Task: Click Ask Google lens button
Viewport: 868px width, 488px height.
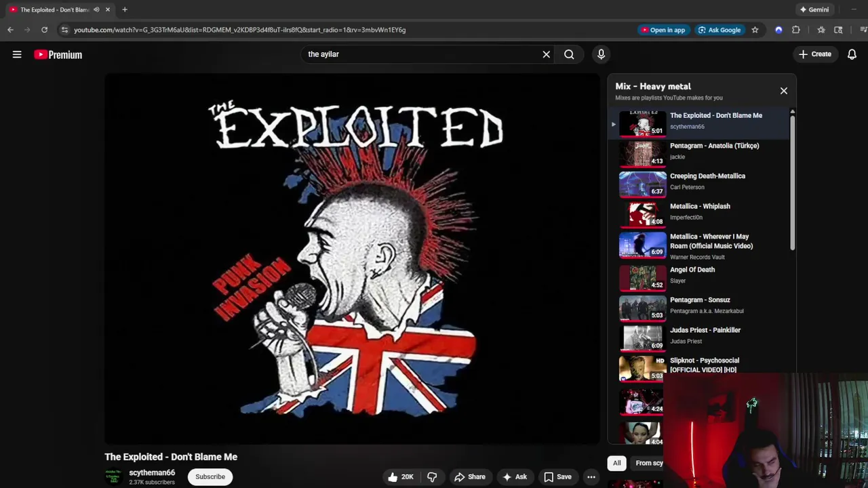Action: (x=719, y=30)
